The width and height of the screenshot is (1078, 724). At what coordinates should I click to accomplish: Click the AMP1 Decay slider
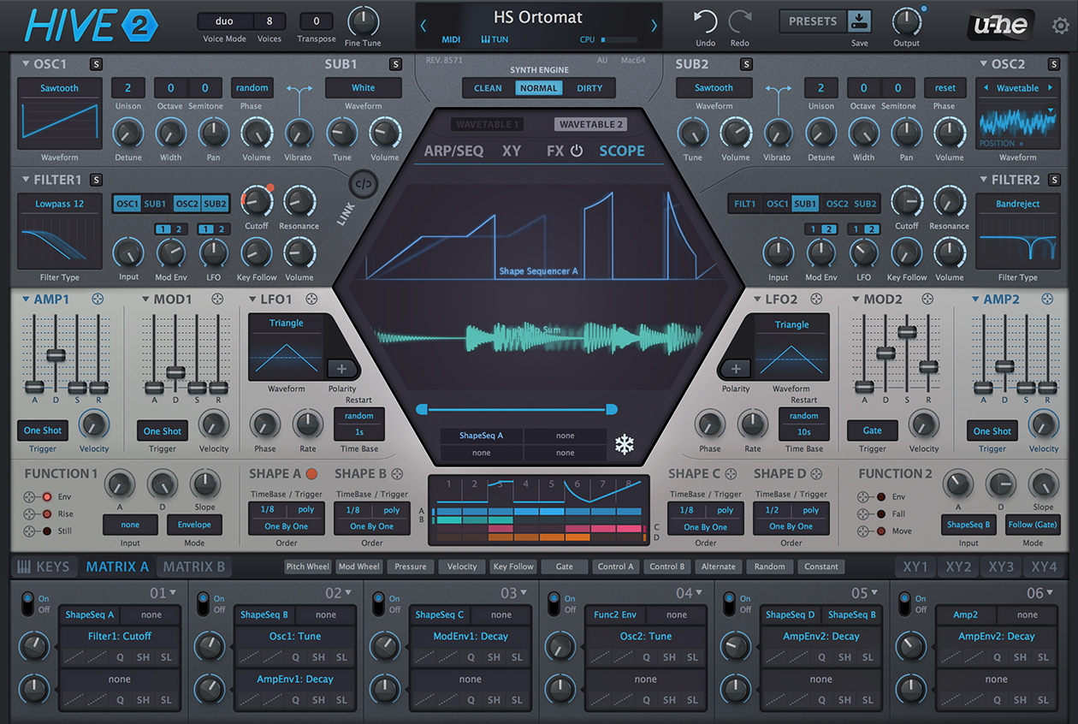pos(56,354)
